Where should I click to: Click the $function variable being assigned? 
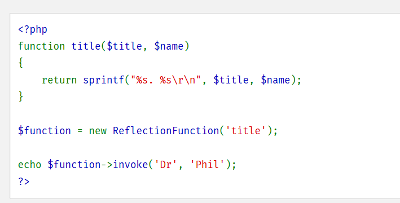coord(45,131)
